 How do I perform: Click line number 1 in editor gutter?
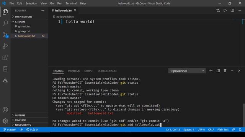(59, 22)
